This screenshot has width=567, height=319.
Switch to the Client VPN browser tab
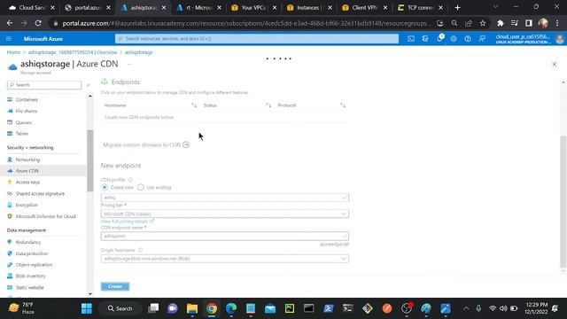[x=364, y=8]
